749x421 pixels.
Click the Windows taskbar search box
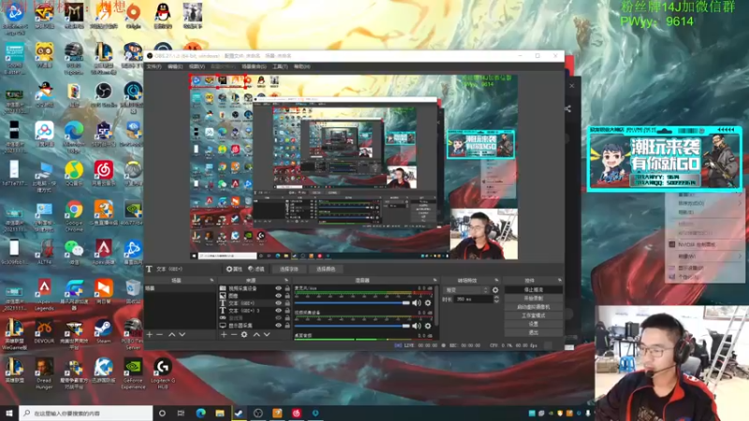coord(86,413)
